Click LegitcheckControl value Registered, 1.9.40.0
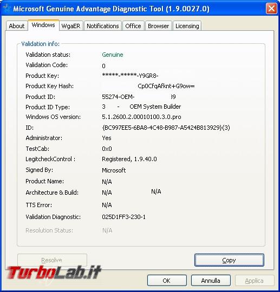280x292 pixels. click(x=129, y=159)
